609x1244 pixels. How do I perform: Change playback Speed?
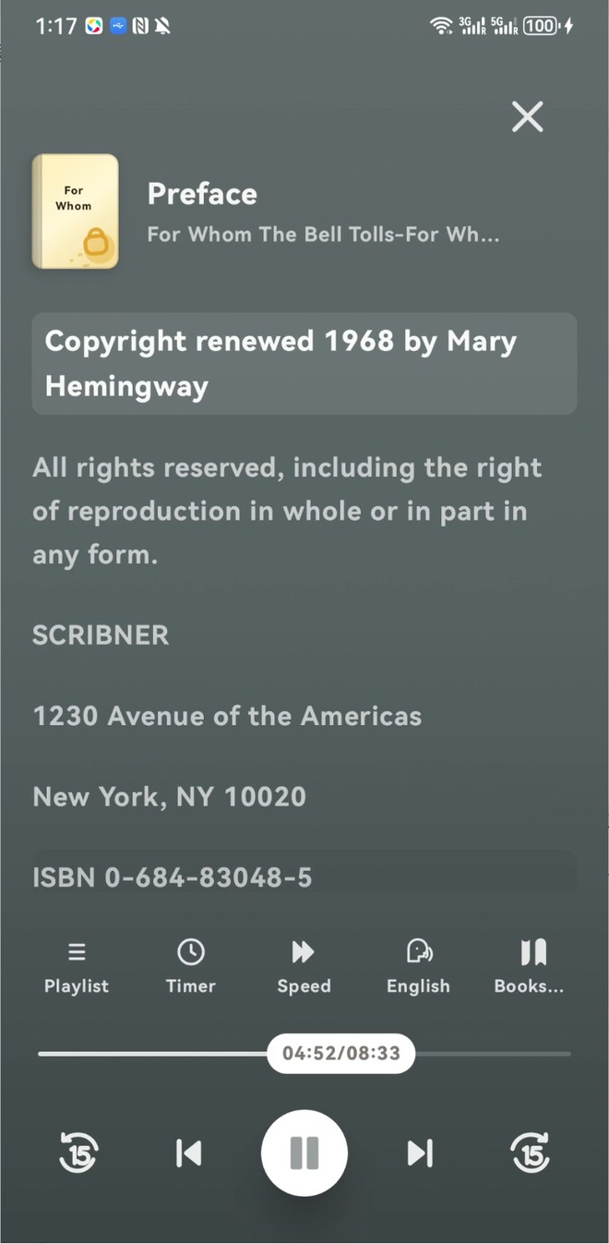tap(304, 966)
